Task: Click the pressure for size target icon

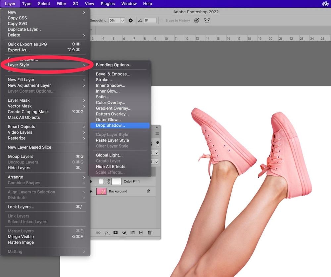Action: [x=197, y=21]
